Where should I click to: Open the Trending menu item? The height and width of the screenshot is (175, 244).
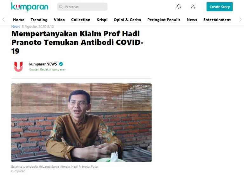click(x=39, y=20)
